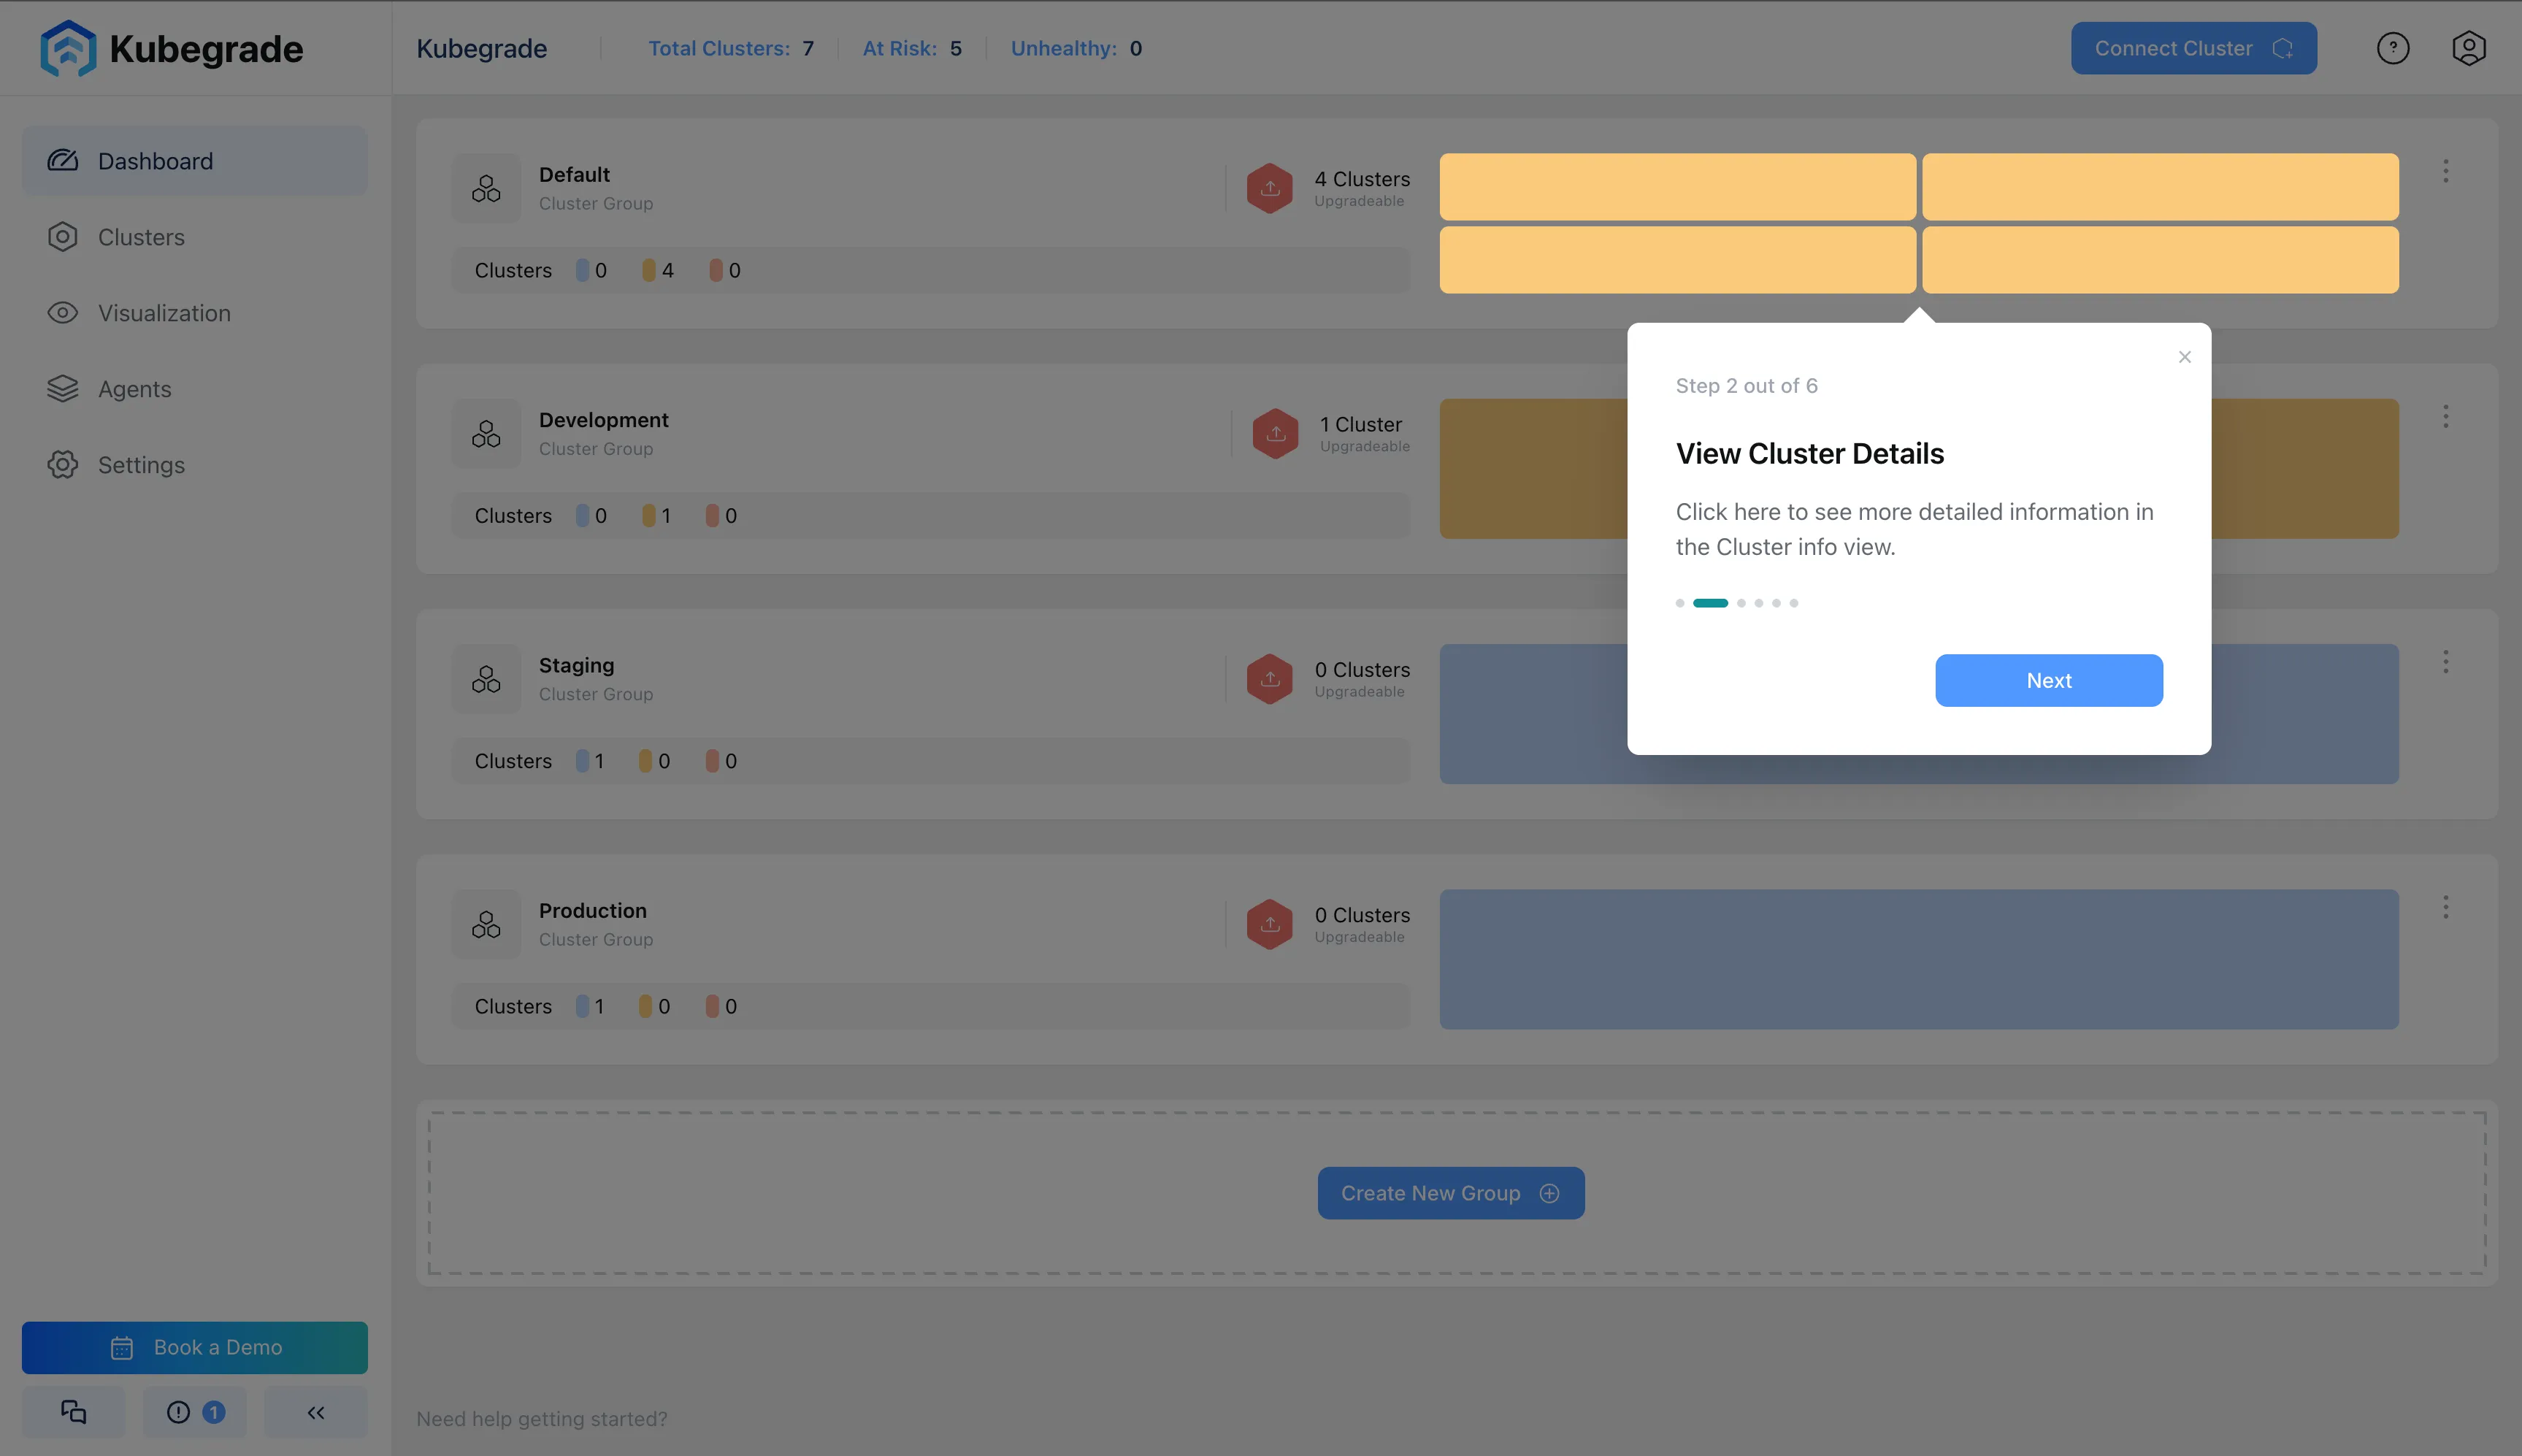Click the Connect Cluster button
Image resolution: width=2522 pixels, height=1456 pixels.
click(2194, 48)
